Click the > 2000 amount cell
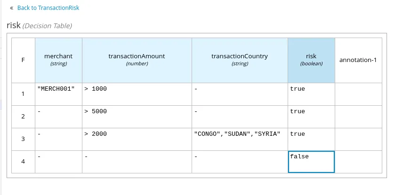The width and height of the screenshot is (403, 195). (x=137, y=140)
